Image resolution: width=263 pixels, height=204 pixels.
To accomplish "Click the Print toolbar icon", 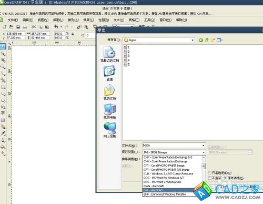I will (x=25, y=27).
